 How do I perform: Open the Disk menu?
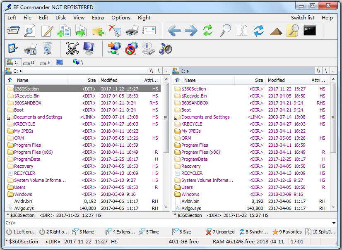tap(60, 18)
